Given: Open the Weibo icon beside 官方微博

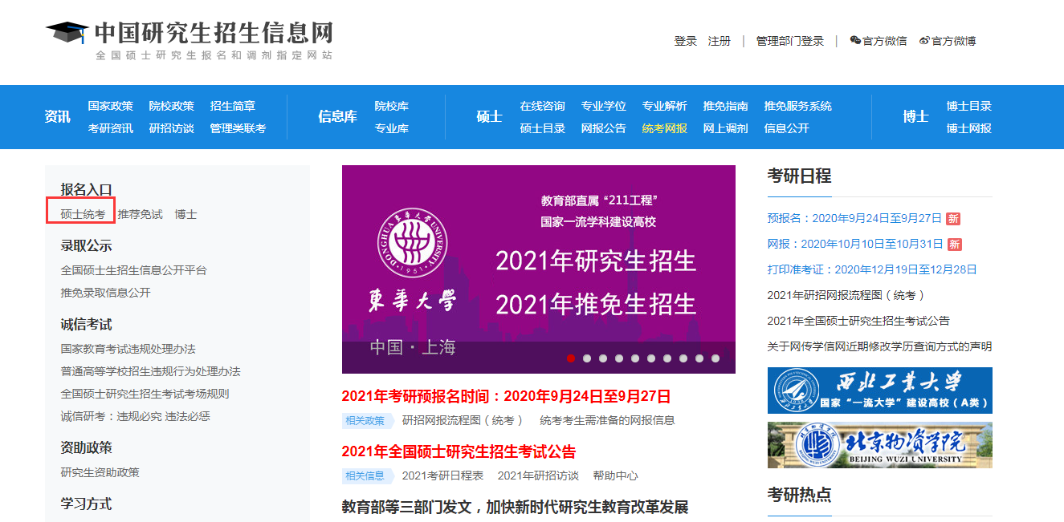Looking at the screenshot, I should (x=924, y=41).
